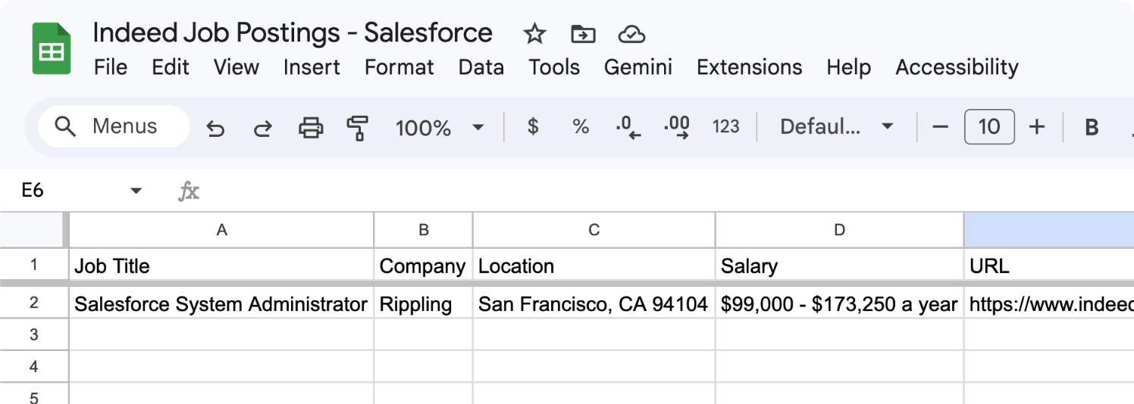Check the cloud save status icon
The height and width of the screenshot is (404, 1134).
click(x=631, y=34)
